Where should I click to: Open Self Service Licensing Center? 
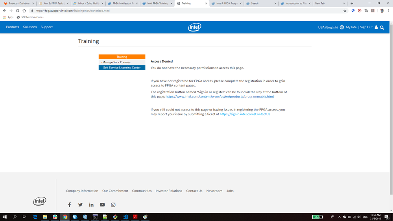[122, 68]
